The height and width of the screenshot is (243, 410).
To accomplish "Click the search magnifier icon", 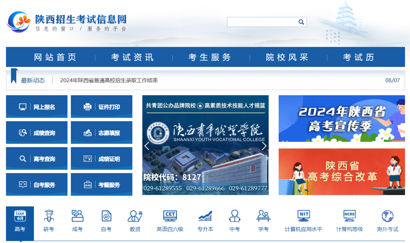I will tap(301, 22).
